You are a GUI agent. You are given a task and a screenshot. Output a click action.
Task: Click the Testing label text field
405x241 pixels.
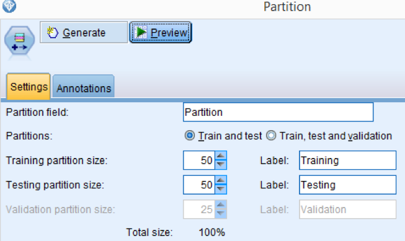(x=348, y=185)
